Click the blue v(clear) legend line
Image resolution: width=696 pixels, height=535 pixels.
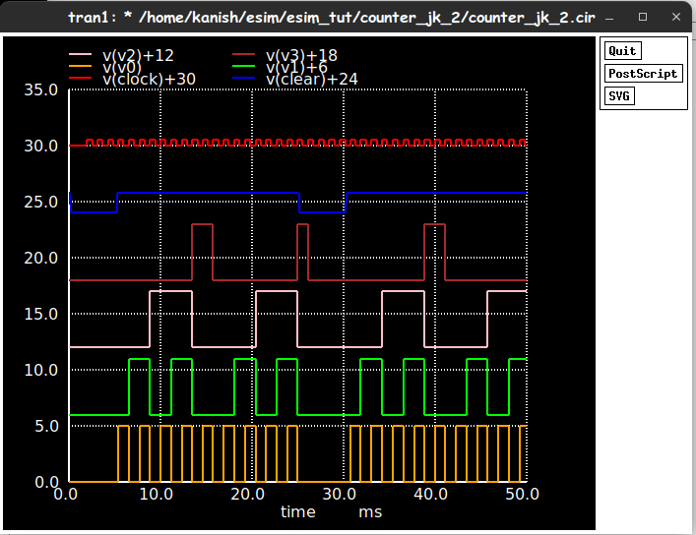244,78
